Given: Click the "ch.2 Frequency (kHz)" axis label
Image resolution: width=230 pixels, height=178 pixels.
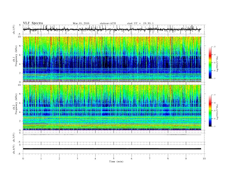Looking at the screenshot, I should point(15,104).
